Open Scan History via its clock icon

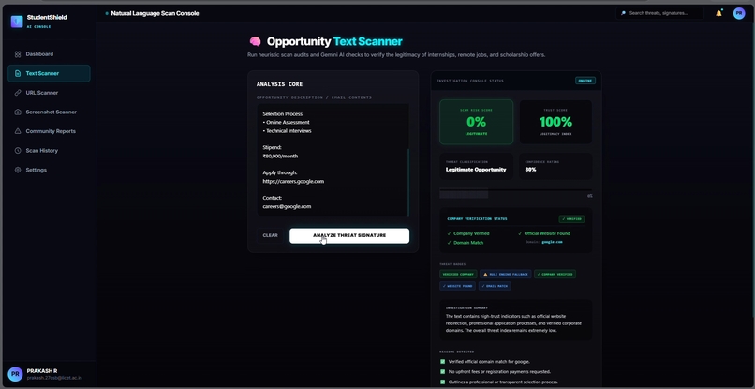pos(18,150)
